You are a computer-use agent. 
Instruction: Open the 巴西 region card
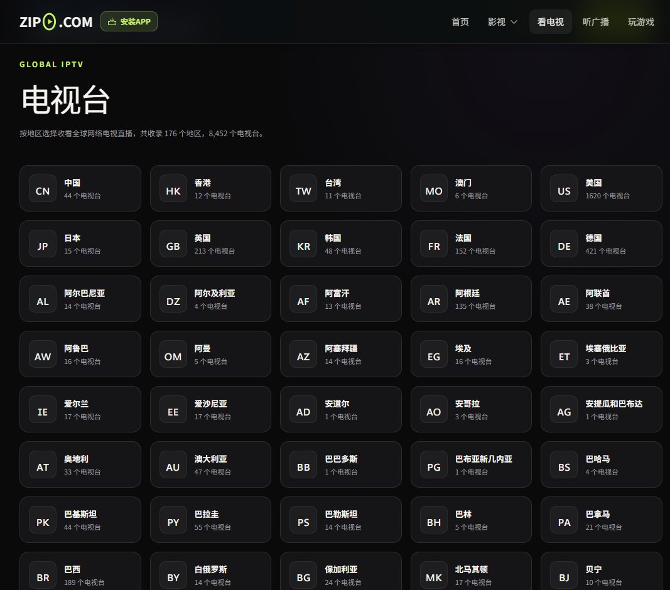coord(80,571)
